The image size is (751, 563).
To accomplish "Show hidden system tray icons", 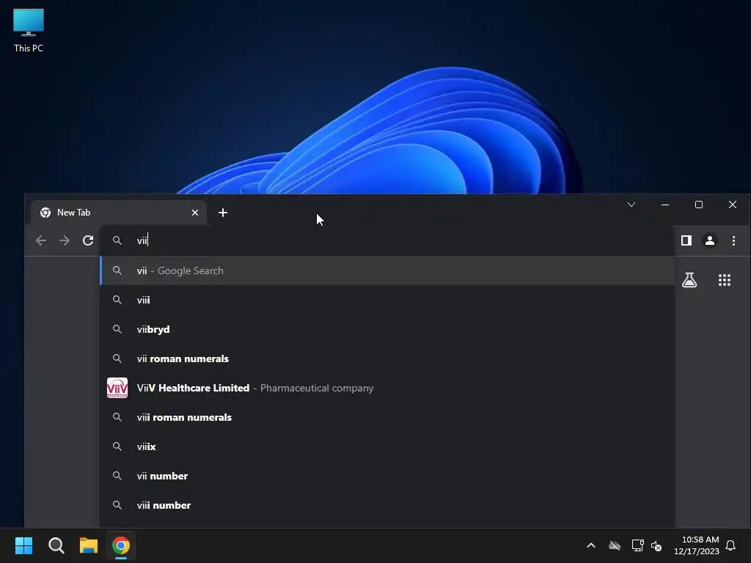I will (591, 545).
